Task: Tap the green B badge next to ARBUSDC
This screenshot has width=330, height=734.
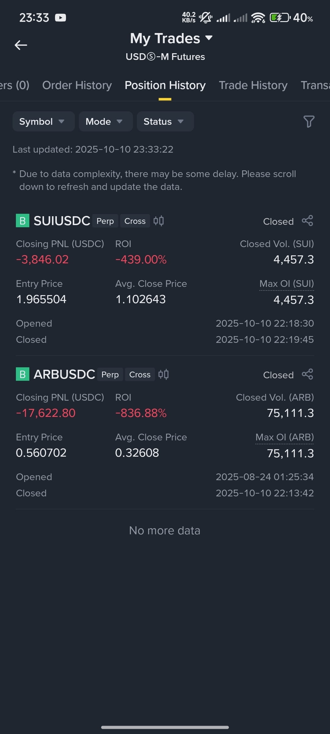Action: coord(23,374)
